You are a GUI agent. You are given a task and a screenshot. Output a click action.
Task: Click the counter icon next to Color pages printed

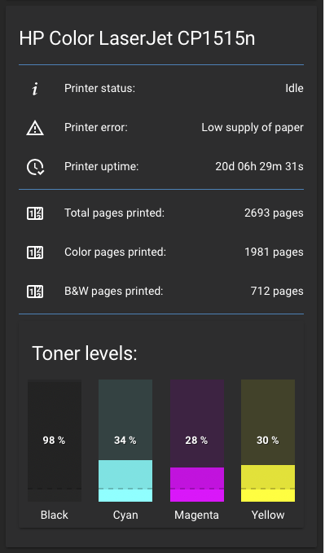35,252
